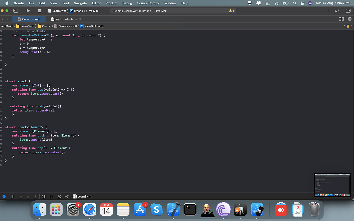354x221 pixels.
Task: Toggle the navigator sidebar panel
Action: pyautogui.click(x=16, y=11)
